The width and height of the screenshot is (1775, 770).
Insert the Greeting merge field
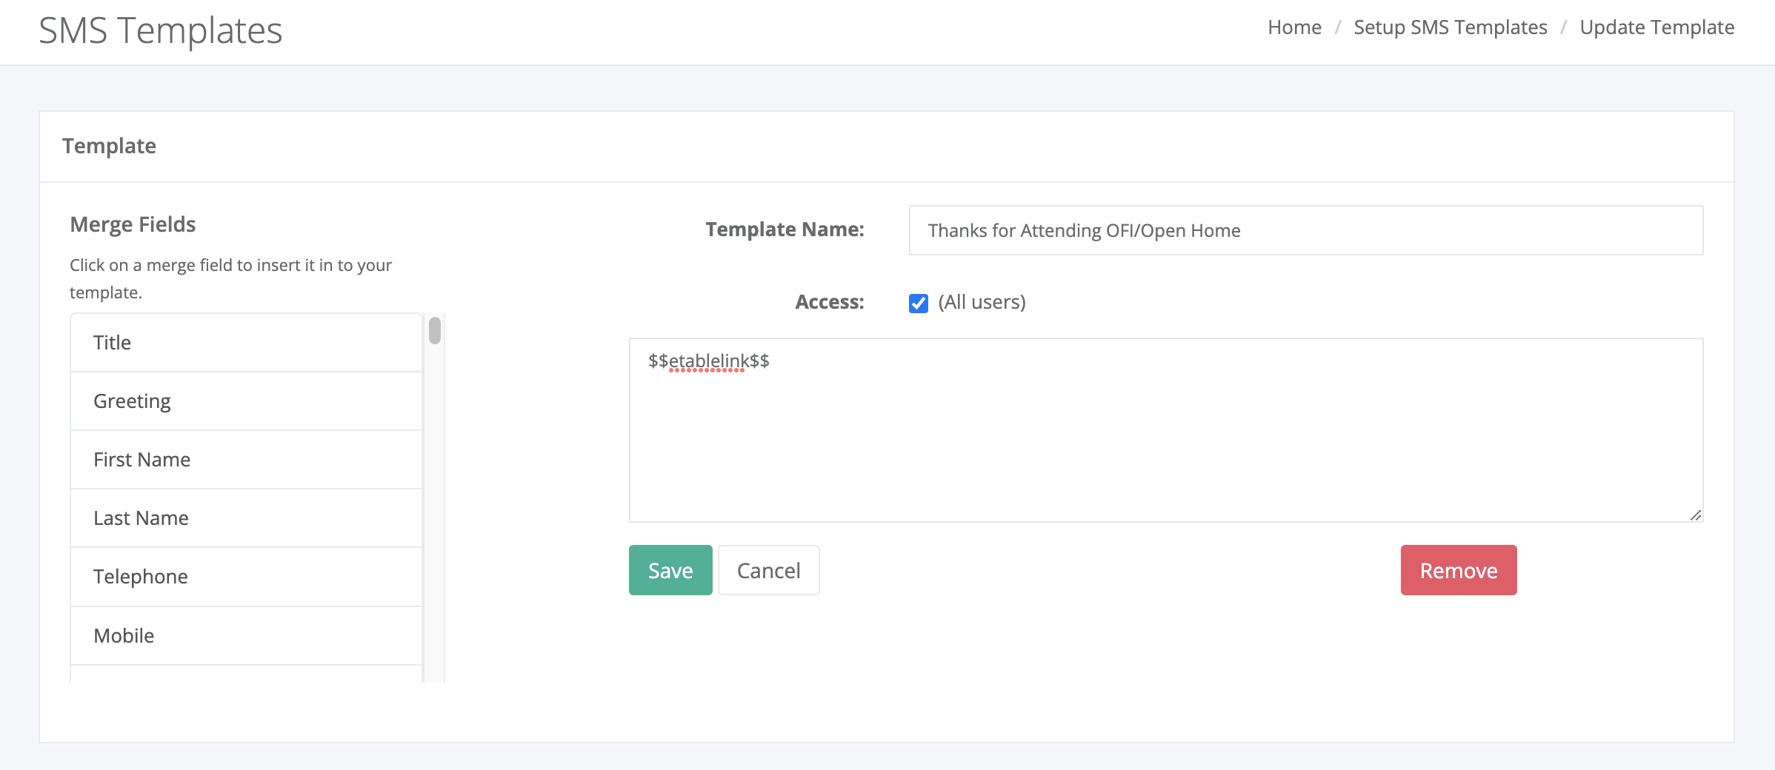pyautogui.click(x=246, y=401)
